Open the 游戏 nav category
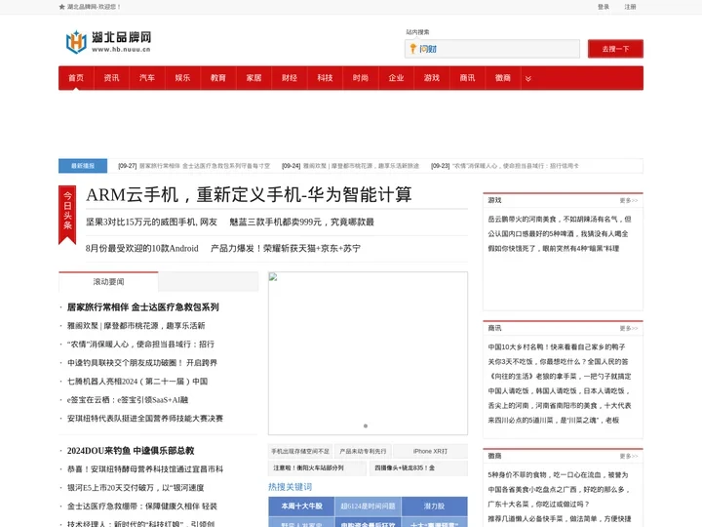 pos(432,78)
